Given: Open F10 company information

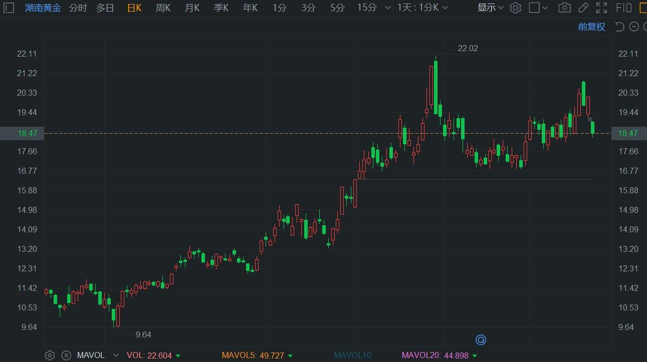Looking at the screenshot, I should 623,8.
